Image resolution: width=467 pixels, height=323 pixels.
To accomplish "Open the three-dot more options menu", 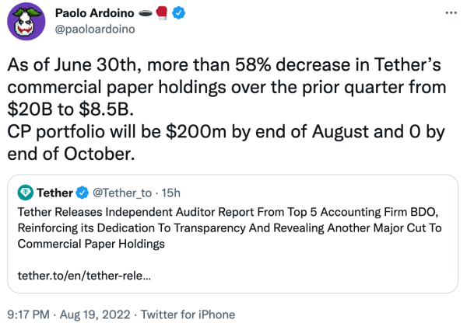I will (x=451, y=12).
